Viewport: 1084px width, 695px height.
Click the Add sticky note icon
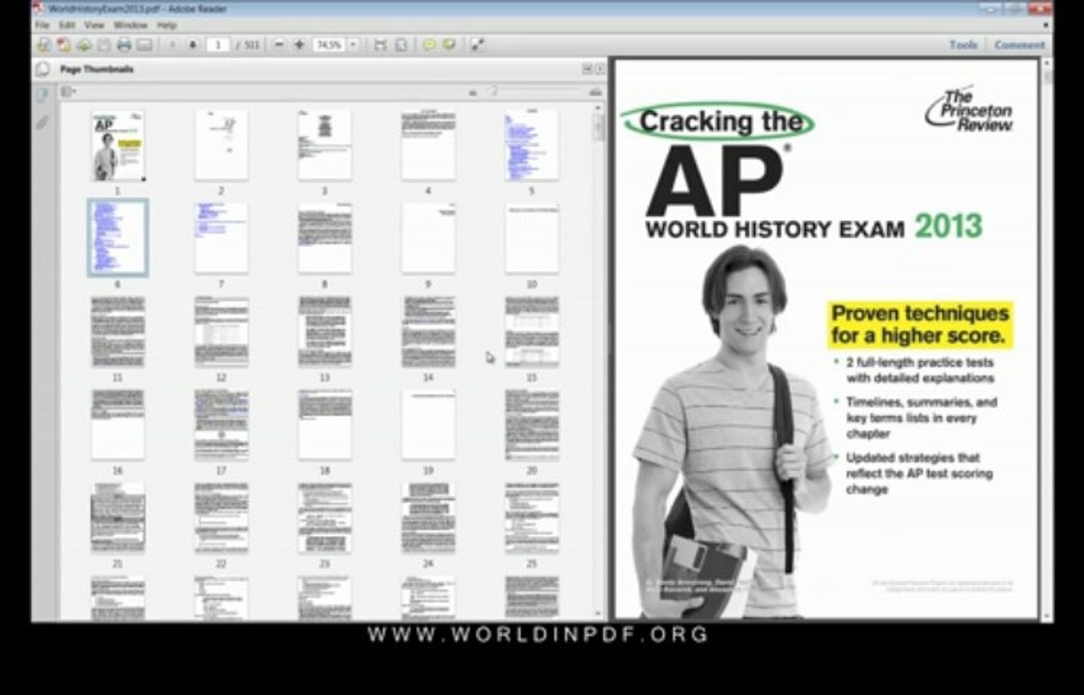429,45
